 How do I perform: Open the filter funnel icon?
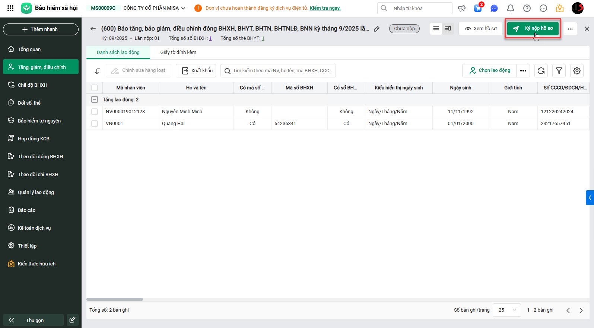pos(559,71)
